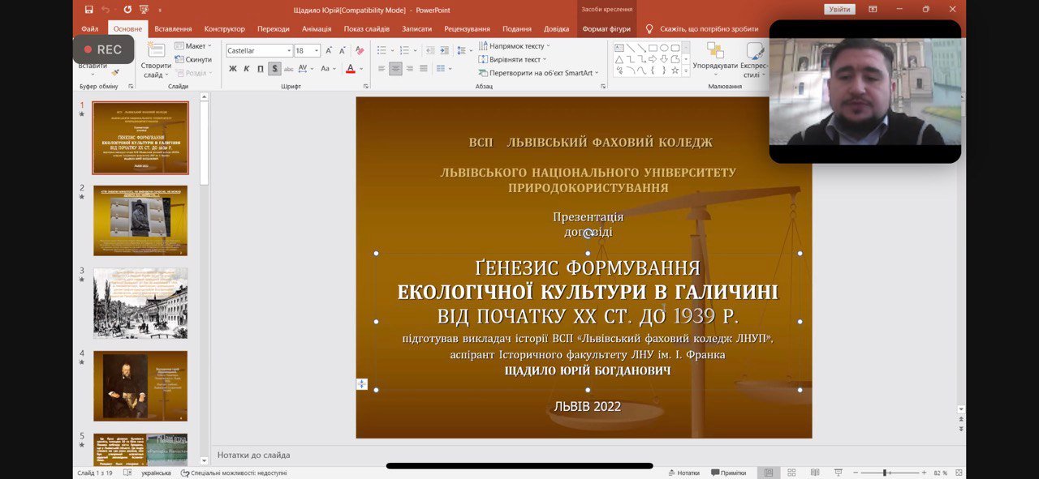Screen dimensions: 1039x479
Task: Expand the Макет layout dropdown
Action: pyautogui.click(x=195, y=46)
